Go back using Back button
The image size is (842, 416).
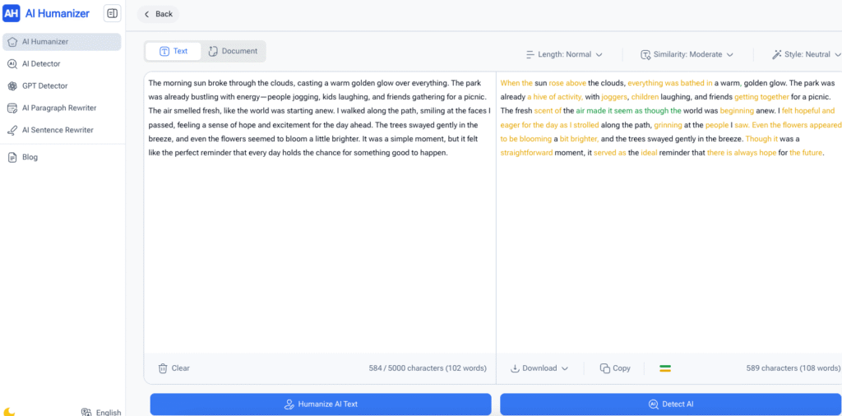(158, 14)
